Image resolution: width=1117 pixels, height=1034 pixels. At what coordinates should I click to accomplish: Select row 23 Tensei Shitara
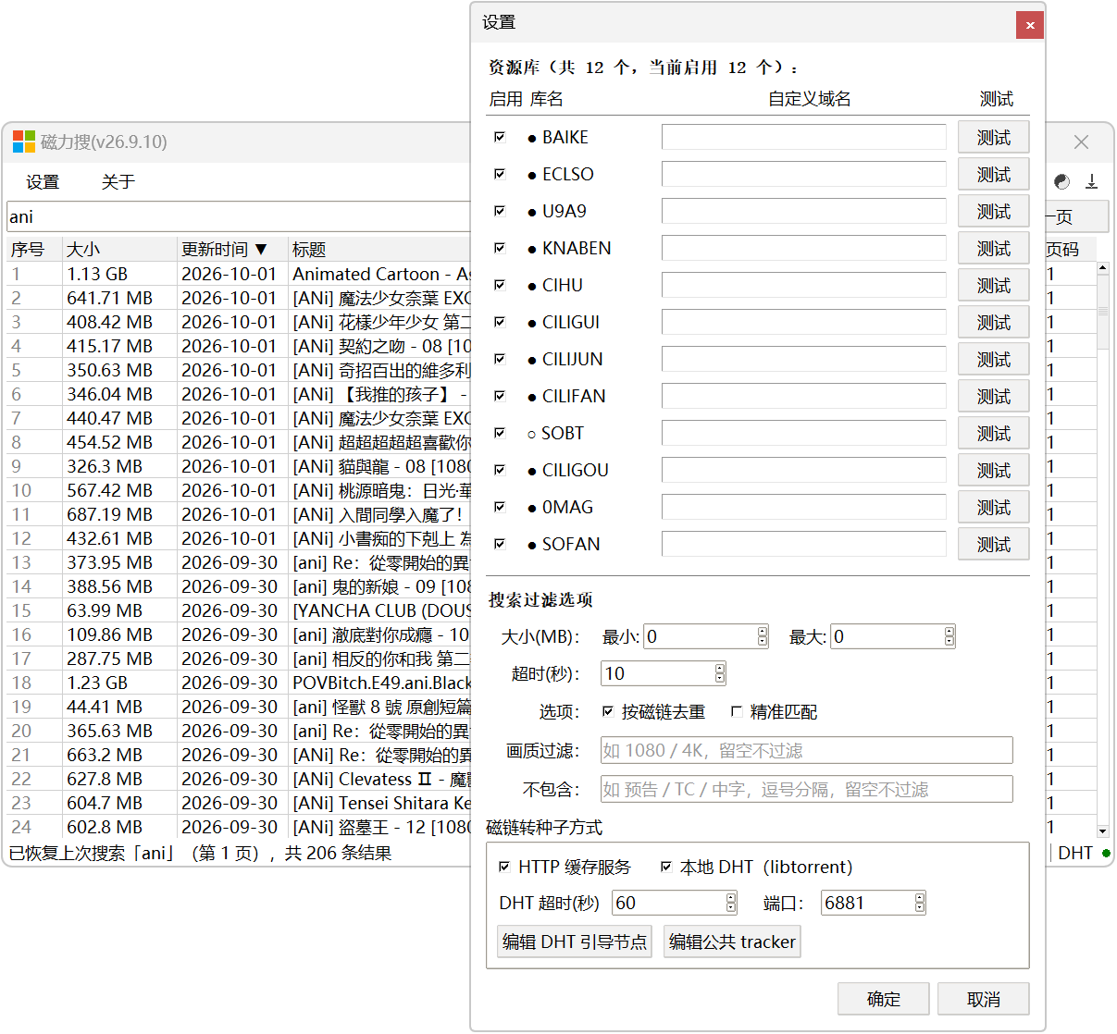click(x=240, y=803)
